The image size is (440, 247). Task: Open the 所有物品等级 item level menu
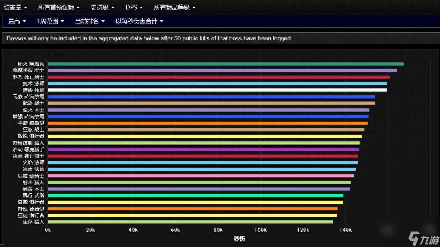point(175,7)
